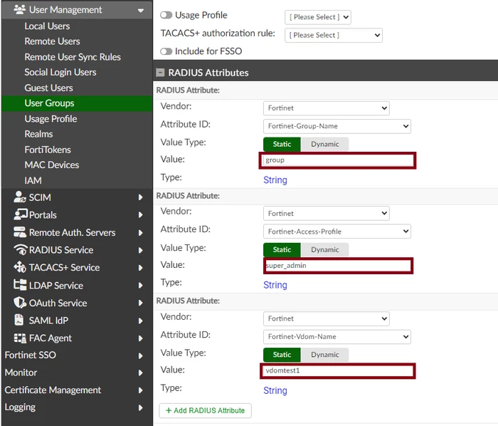The image size is (498, 426).
Task: Click the User Management people icon
Action: pos(19,9)
